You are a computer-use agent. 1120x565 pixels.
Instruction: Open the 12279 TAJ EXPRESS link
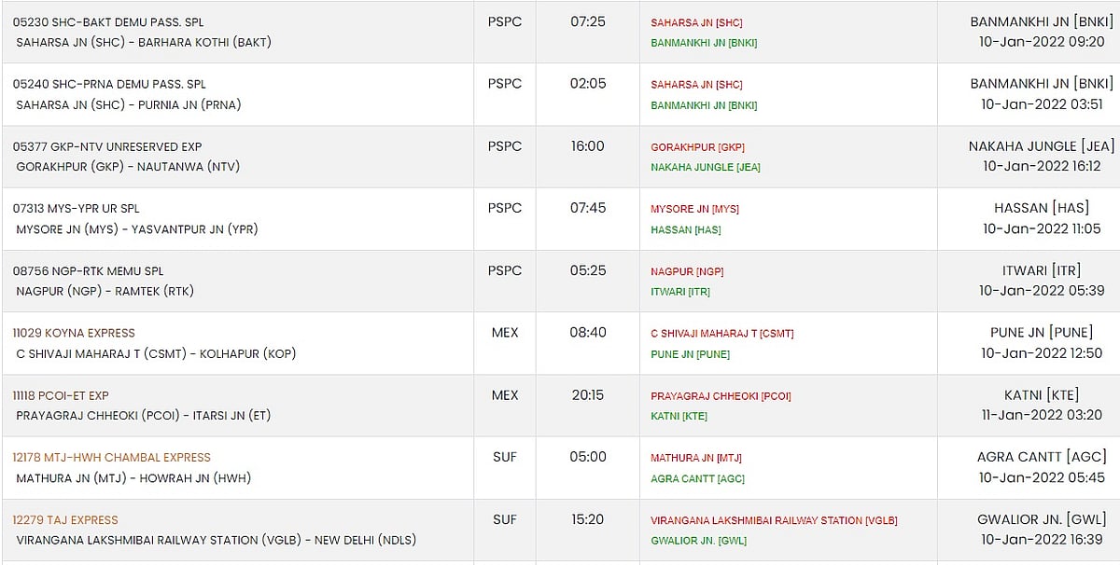(x=65, y=520)
